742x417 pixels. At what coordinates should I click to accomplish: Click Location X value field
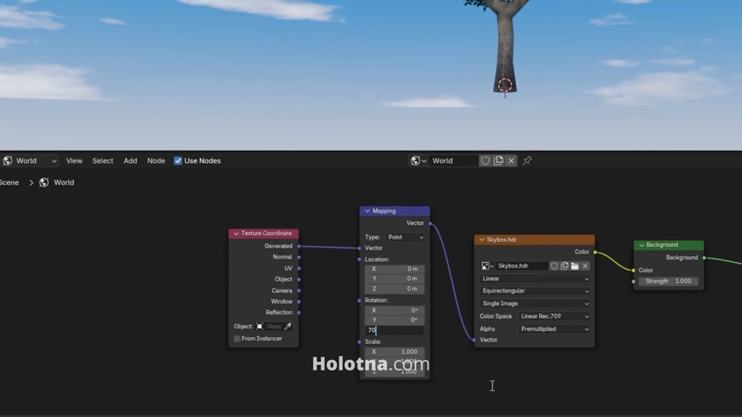coord(394,269)
